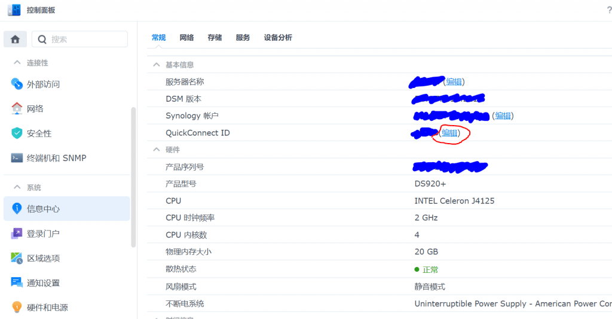Screen dimensions: 612x319
Task: Click the INTEL Celeron J4125 value
Action: 454,200
